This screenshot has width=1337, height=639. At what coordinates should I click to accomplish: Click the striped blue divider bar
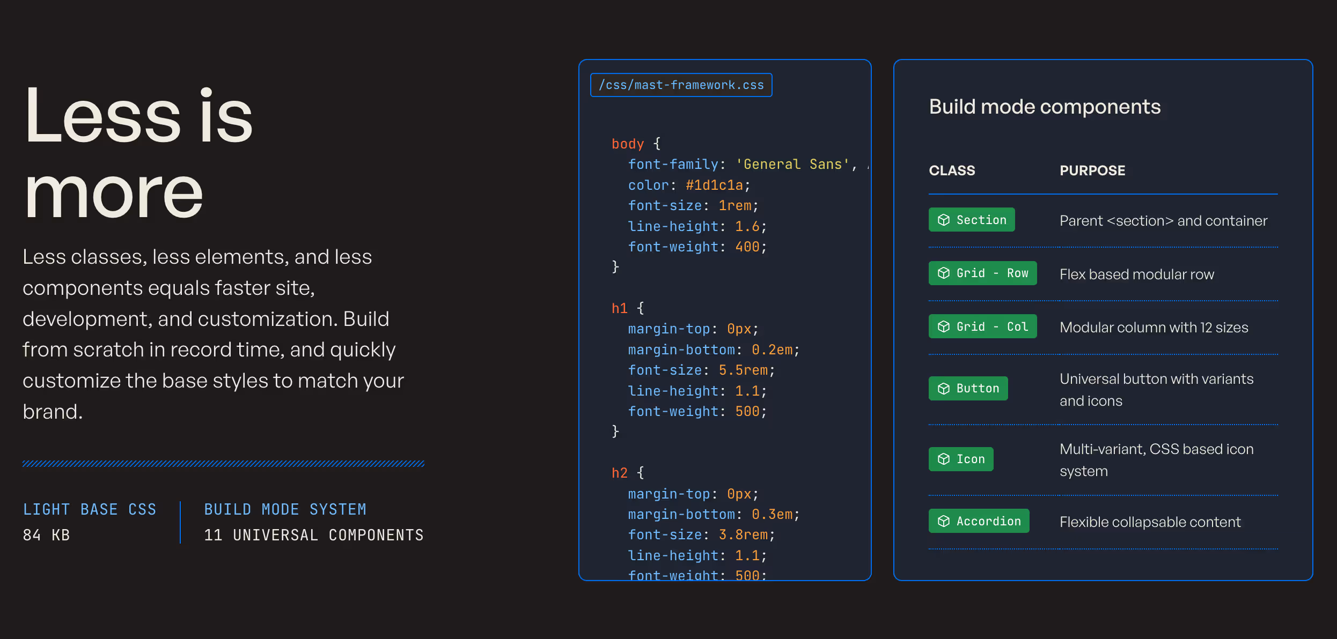(x=223, y=464)
